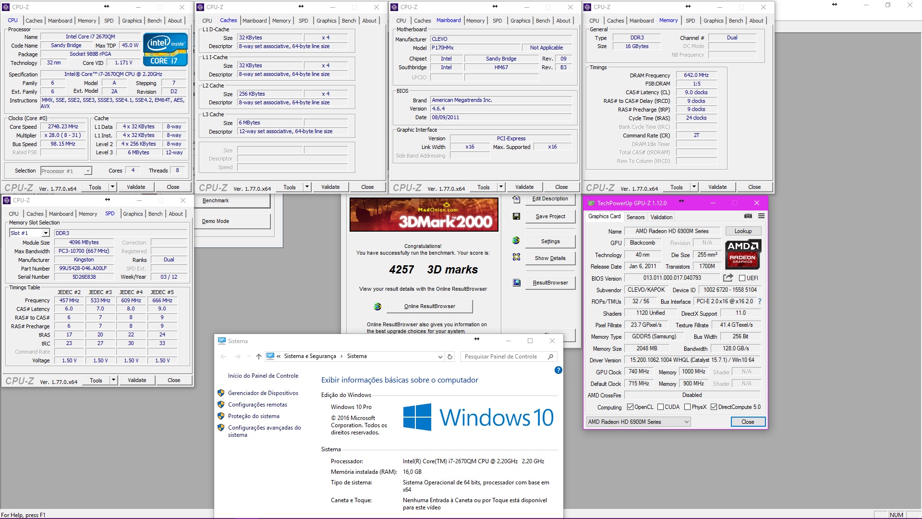Click the Lookup button in GPU-Z
The image size is (922, 519).
(743, 231)
